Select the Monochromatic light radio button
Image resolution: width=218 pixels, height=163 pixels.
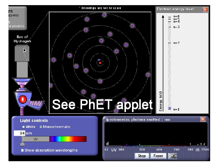click(41, 127)
